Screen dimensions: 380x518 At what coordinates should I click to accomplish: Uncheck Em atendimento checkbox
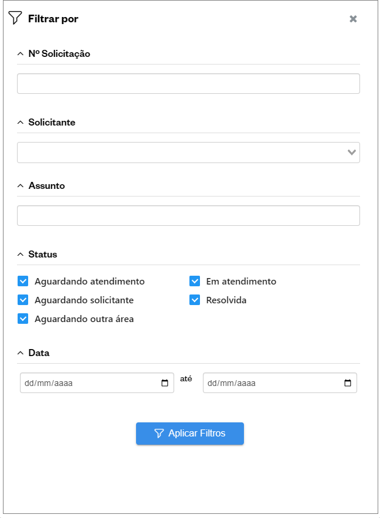(x=195, y=281)
